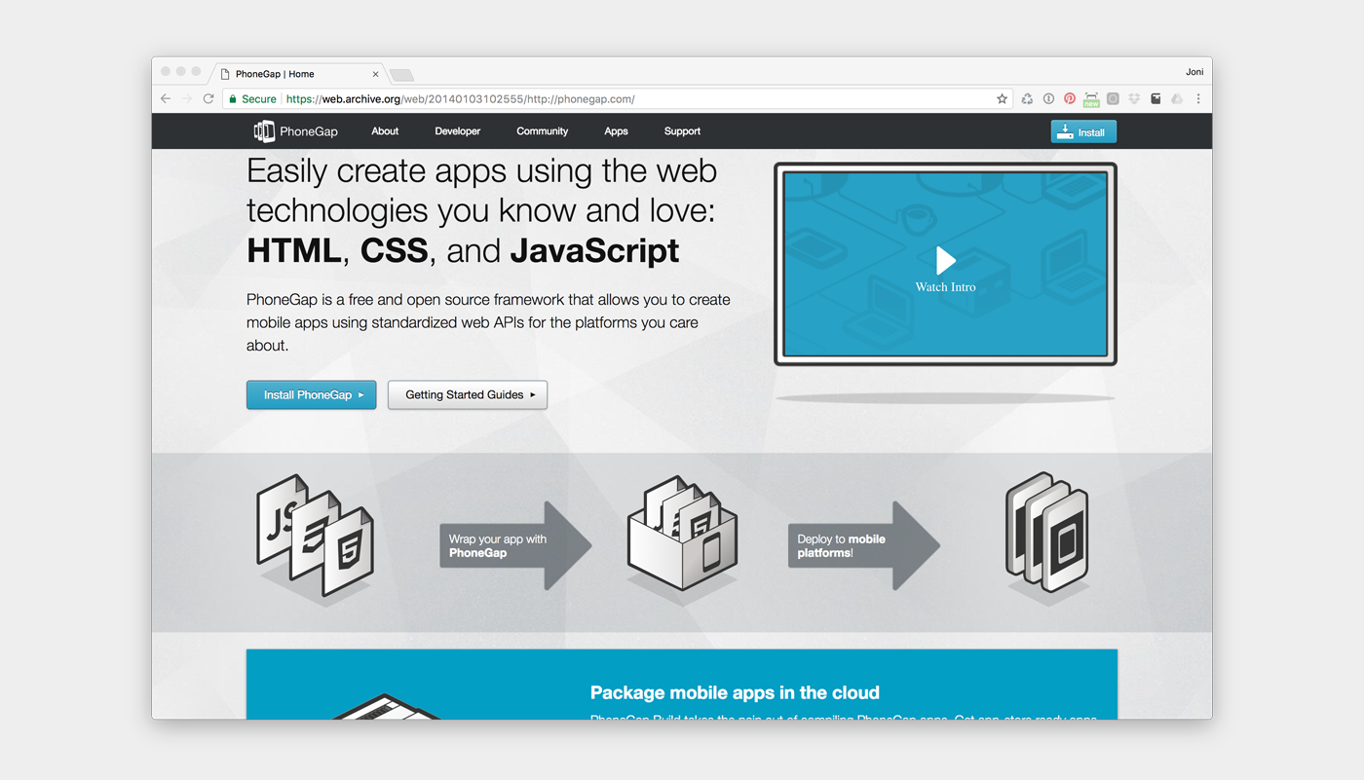The width and height of the screenshot is (1364, 780).
Task: Click the Dropbox extension icon
Action: (x=1134, y=98)
